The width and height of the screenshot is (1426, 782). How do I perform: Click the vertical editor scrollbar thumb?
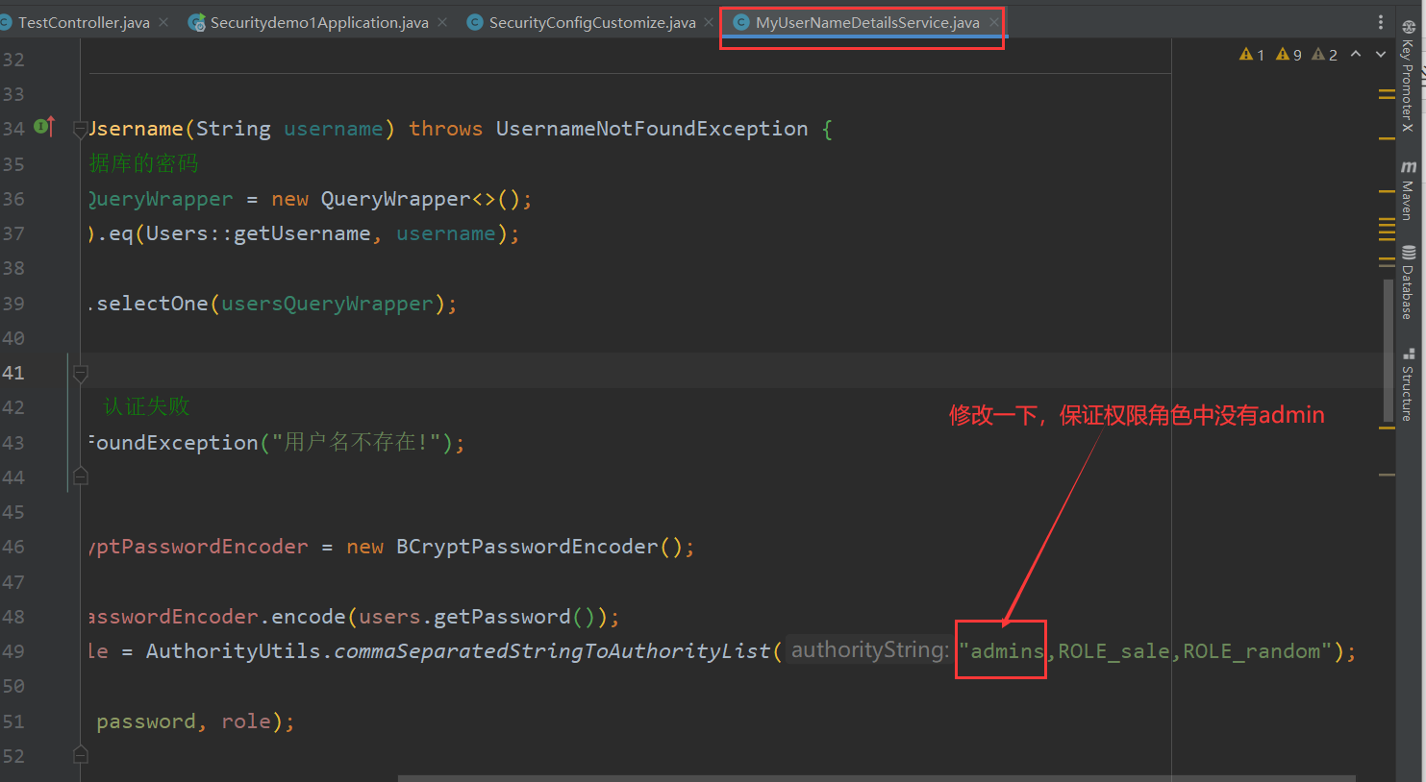(1388, 351)
